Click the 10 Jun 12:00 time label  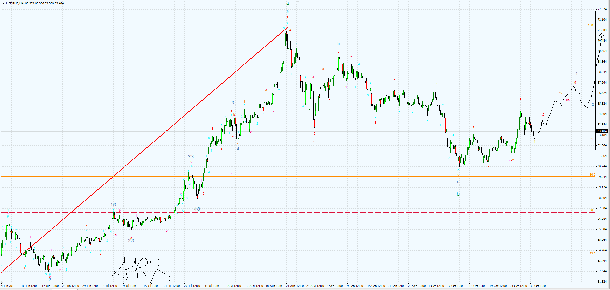30,286
